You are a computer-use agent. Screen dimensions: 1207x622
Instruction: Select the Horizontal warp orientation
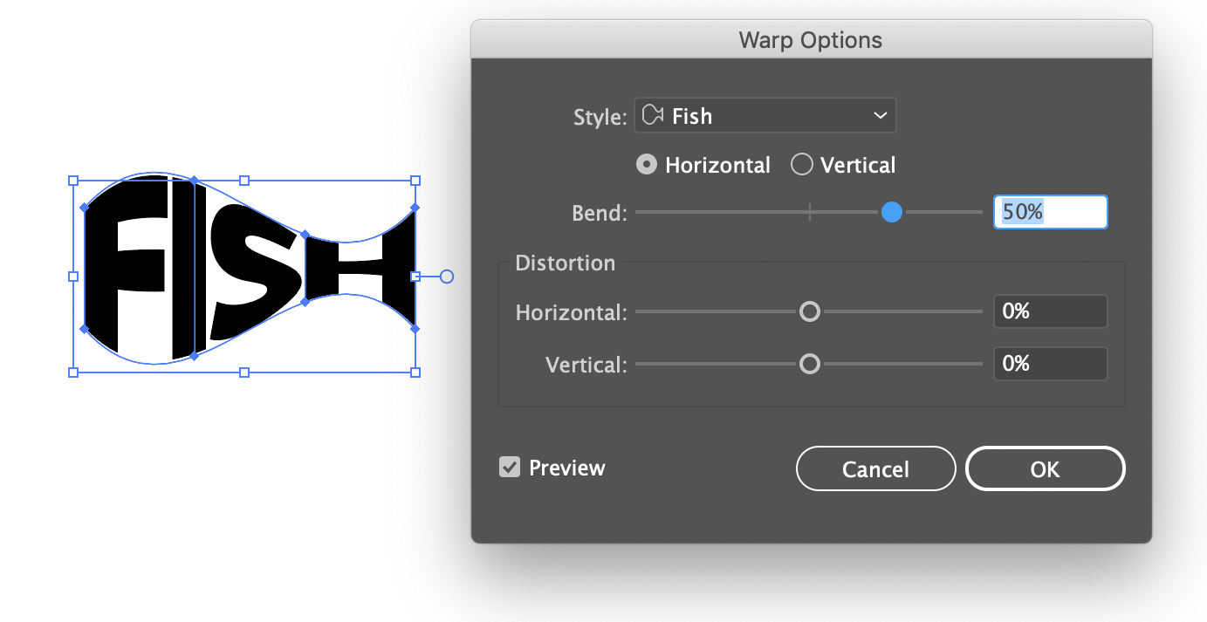point(646,164)
